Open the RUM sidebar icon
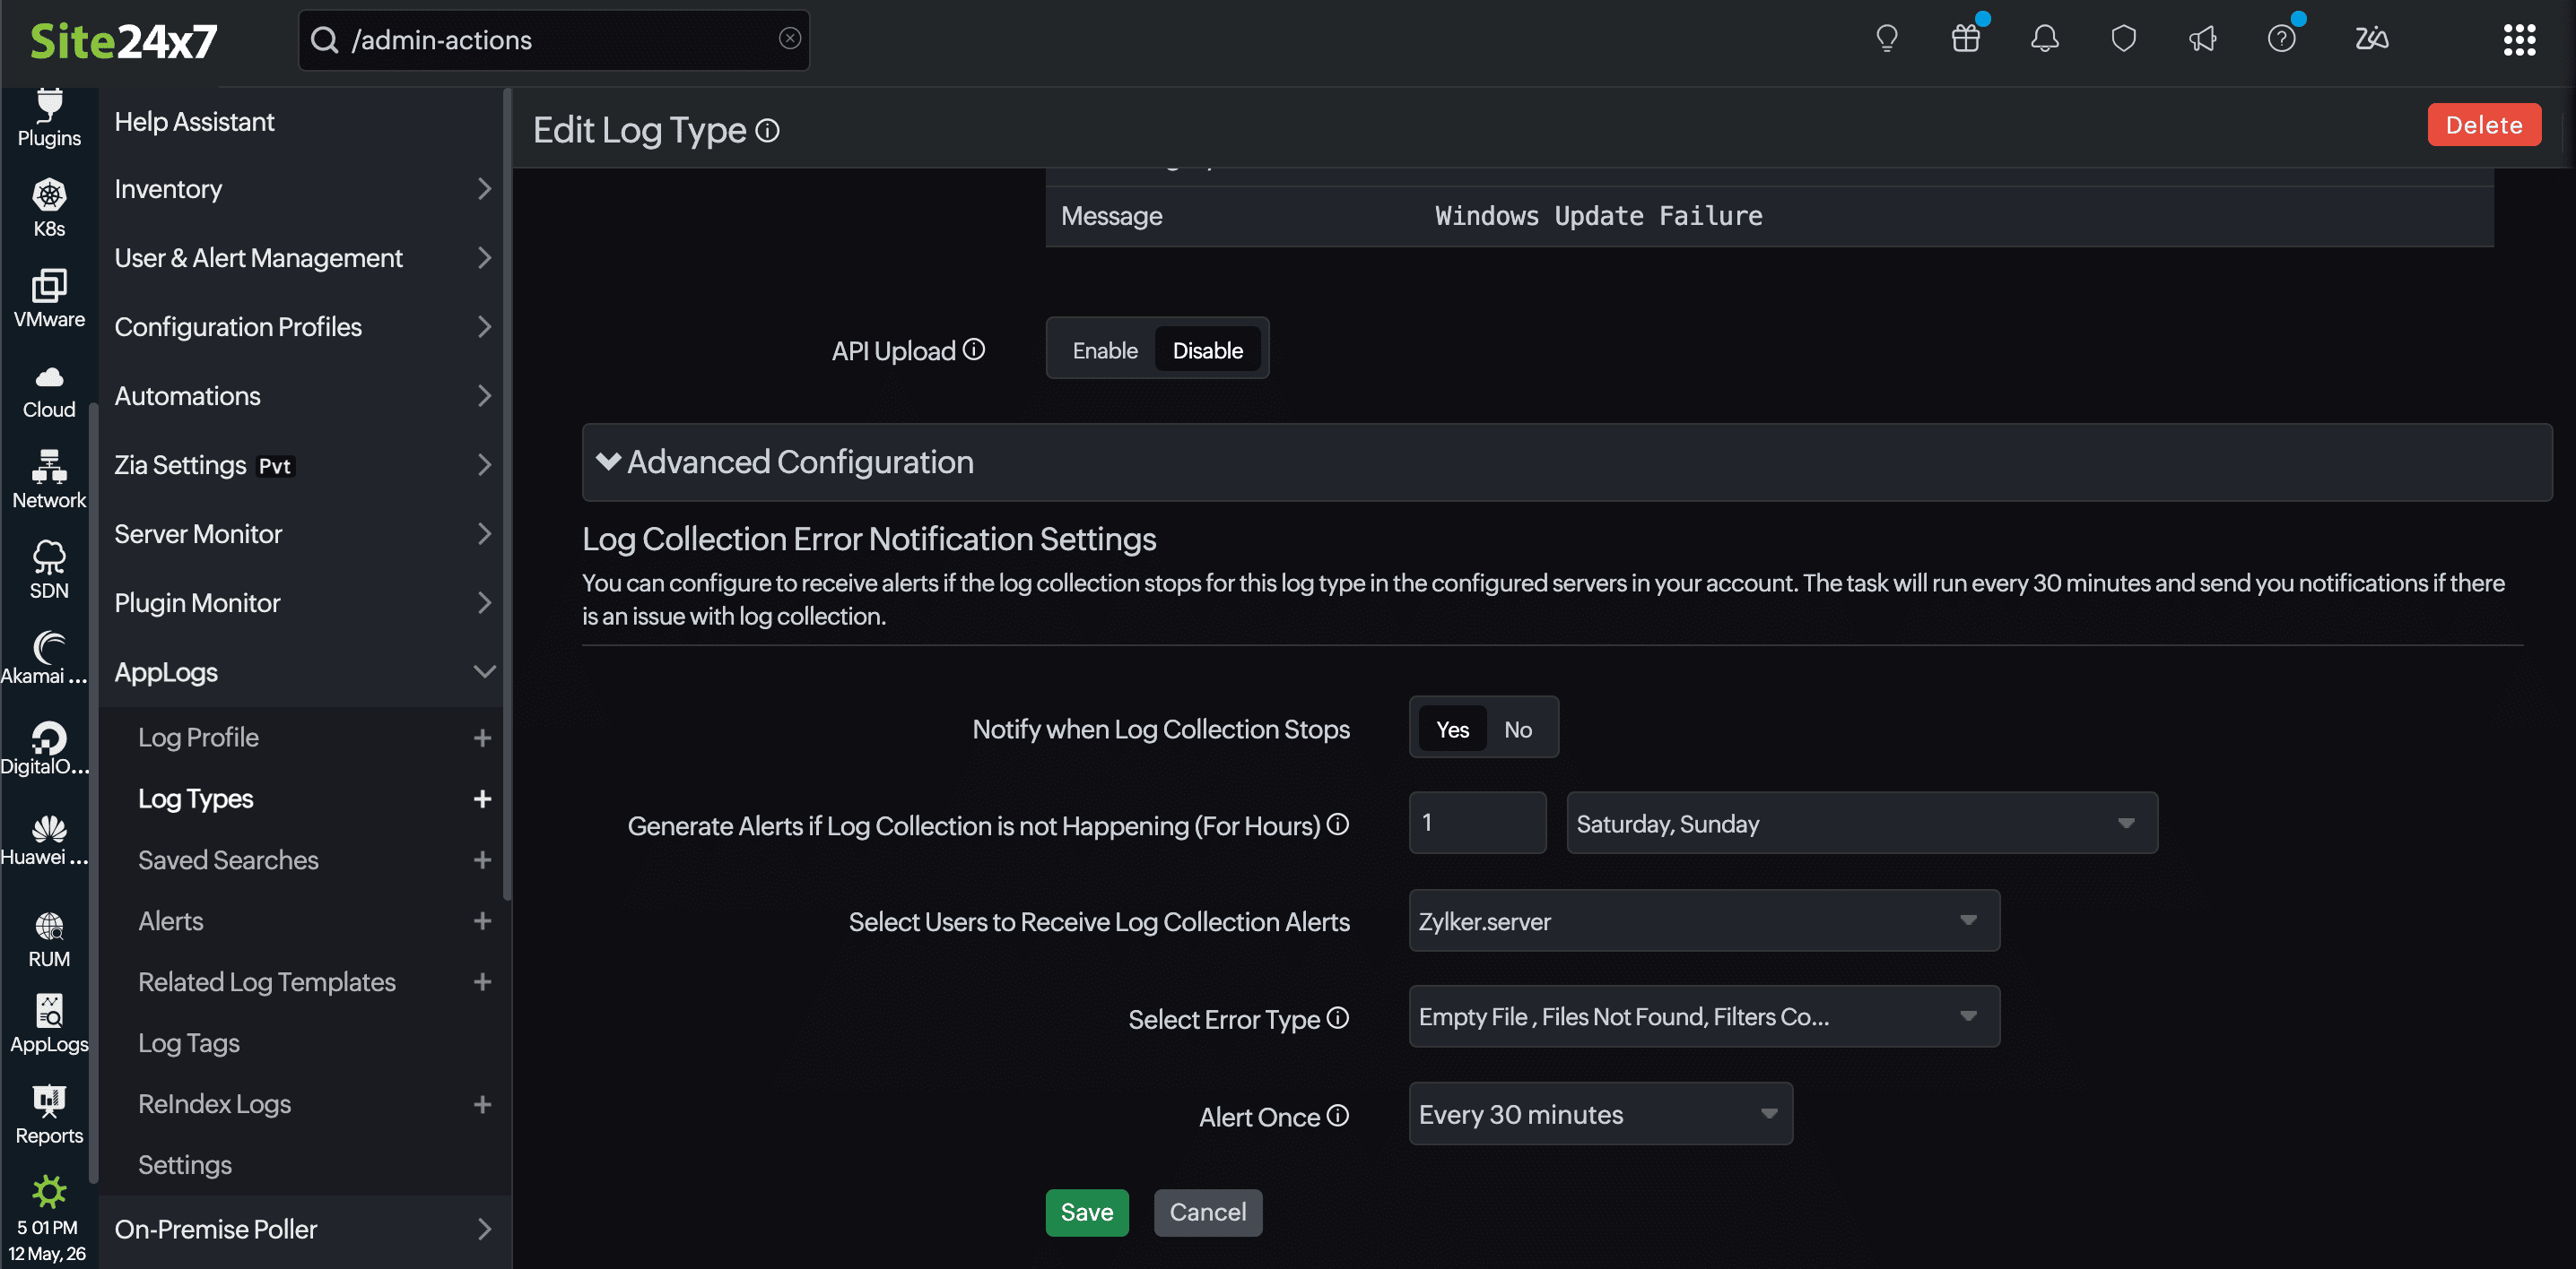 tap(49, 939)
